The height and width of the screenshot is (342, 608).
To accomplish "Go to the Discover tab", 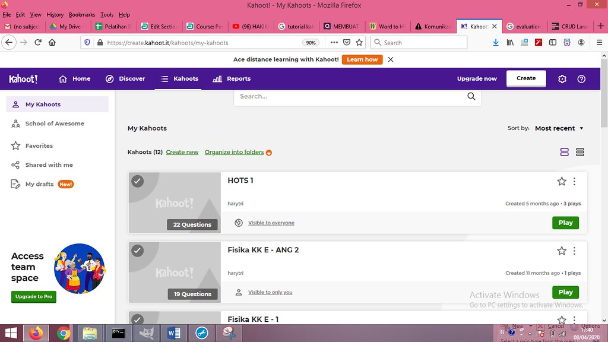I will click(x=125, y=79).
